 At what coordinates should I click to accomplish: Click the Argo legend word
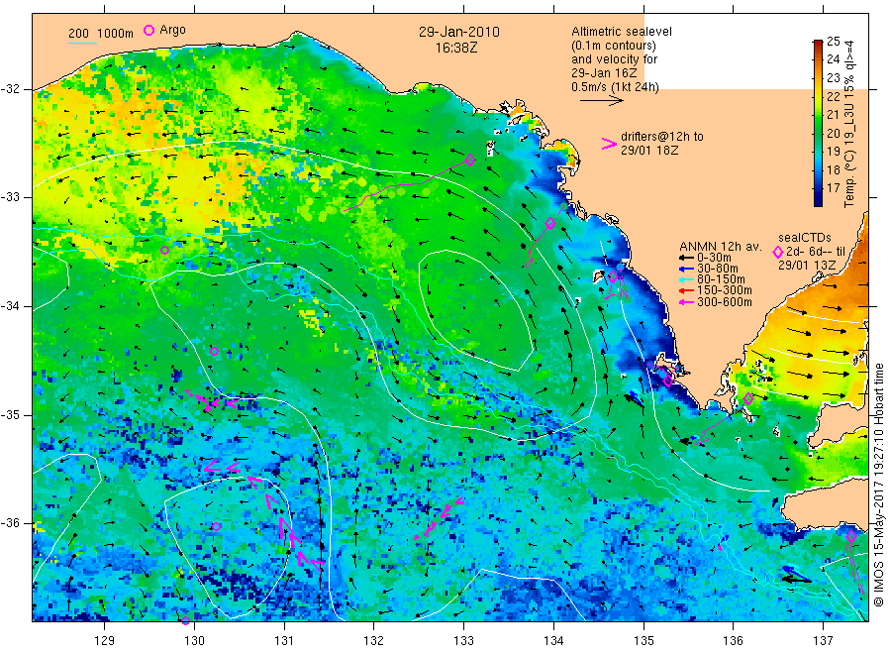click(x=172, y=30)
